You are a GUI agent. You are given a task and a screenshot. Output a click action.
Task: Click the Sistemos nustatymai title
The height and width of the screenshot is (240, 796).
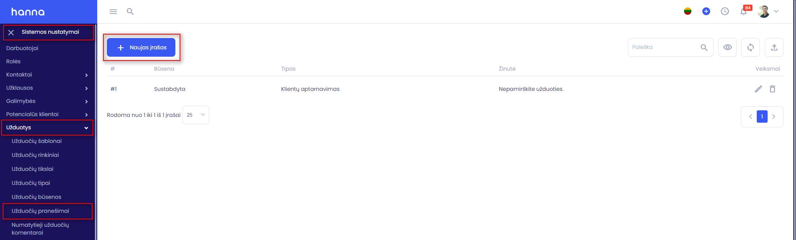click(x=50, y=32)
